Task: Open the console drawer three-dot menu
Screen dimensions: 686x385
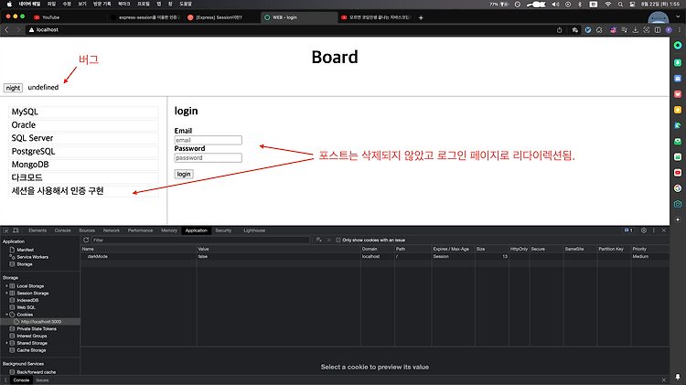Action: 5,380
